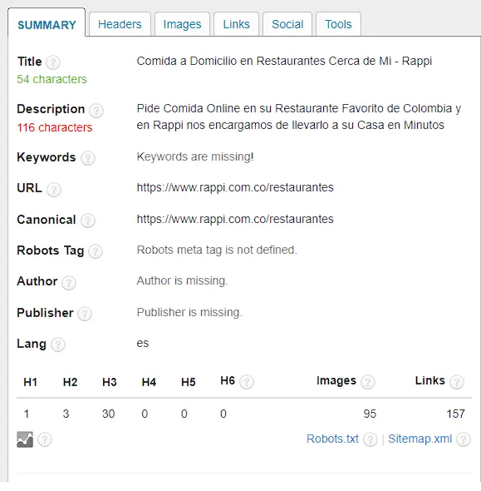
Task: Click the help icon next to Description
Action: coord(96,110)
